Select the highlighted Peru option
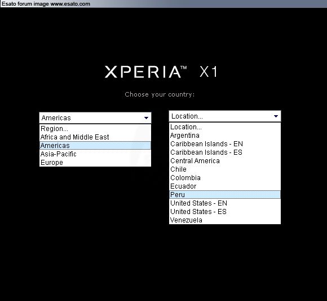Screen dimensions: 327x301 225,195
